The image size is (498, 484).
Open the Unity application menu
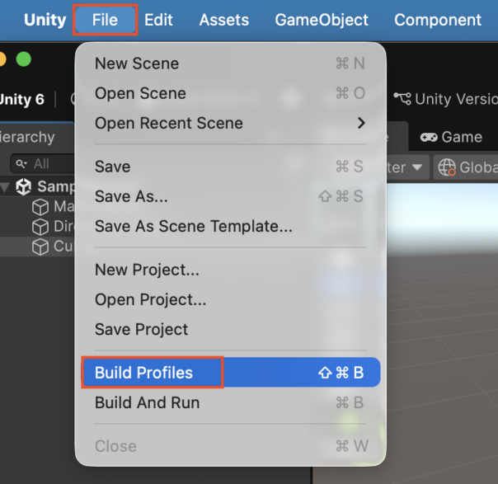pos(45,20)
